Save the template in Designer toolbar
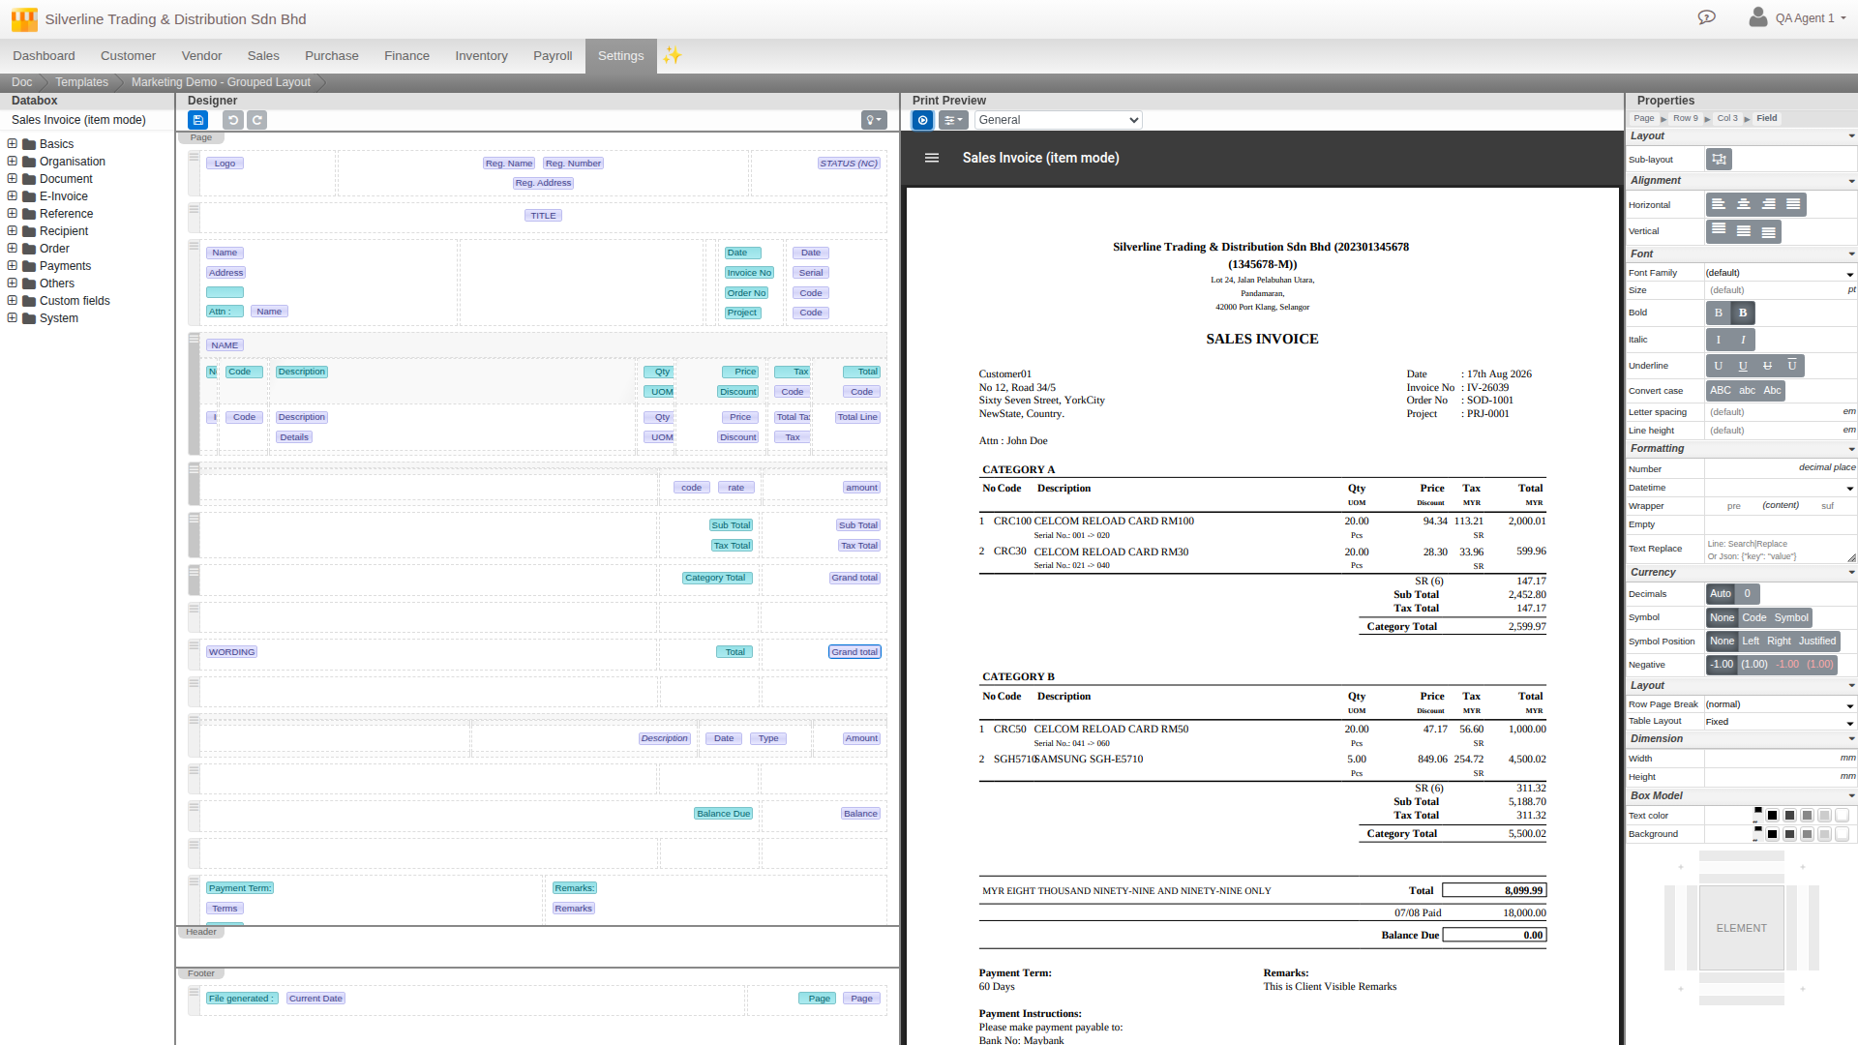 pyautogui.click(x=197, y=120)
